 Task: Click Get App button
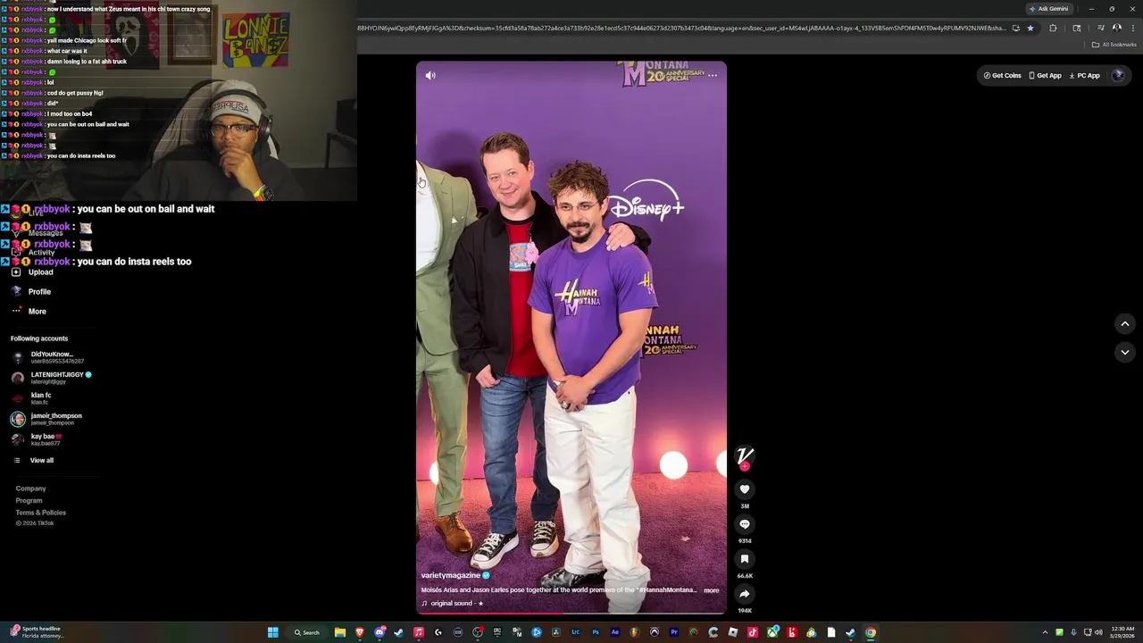click(1046, 76)
